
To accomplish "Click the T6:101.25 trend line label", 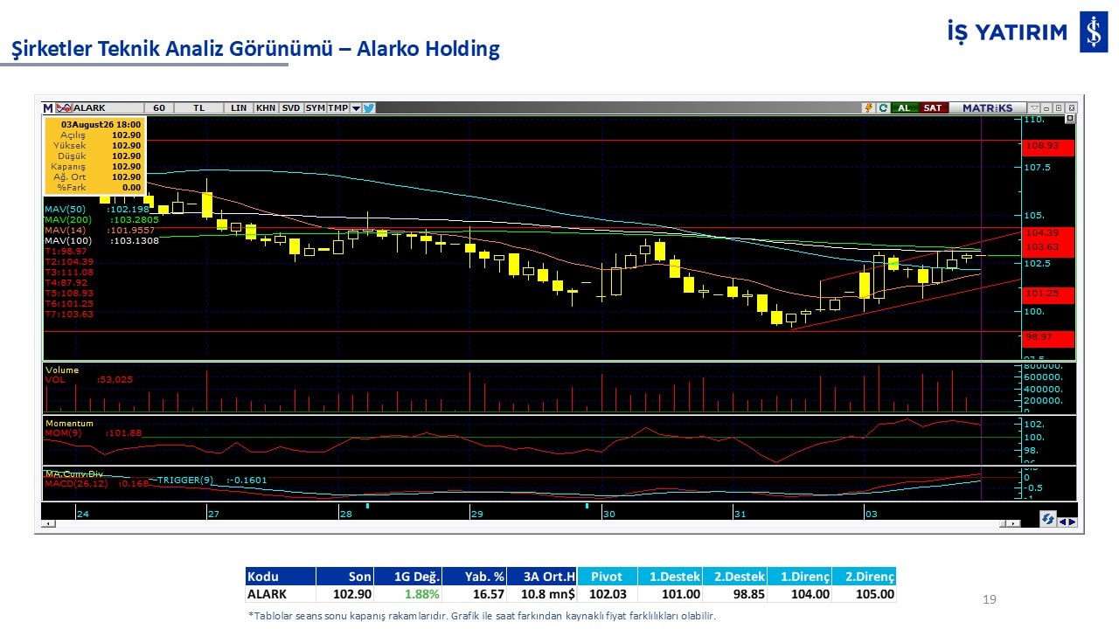I will [x=69, y=303].
